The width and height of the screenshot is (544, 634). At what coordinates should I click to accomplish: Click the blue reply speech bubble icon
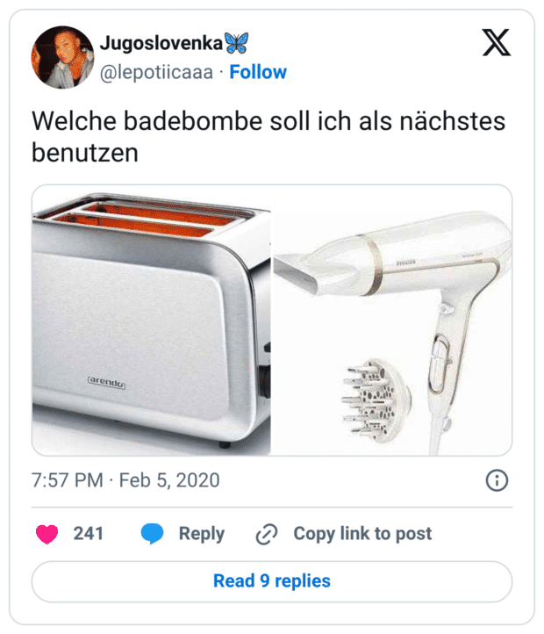(x=152, y=534)
